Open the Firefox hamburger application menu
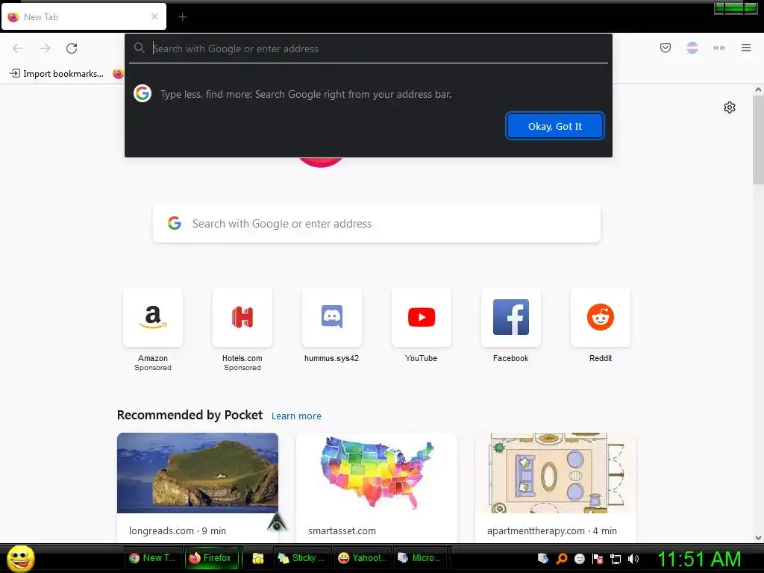 [x=746, y=48]
